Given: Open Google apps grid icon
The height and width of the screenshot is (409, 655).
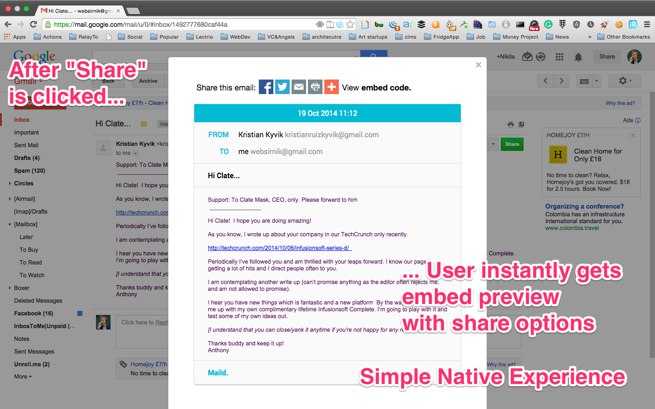Looking at the screenshot, I should point(559,57).
